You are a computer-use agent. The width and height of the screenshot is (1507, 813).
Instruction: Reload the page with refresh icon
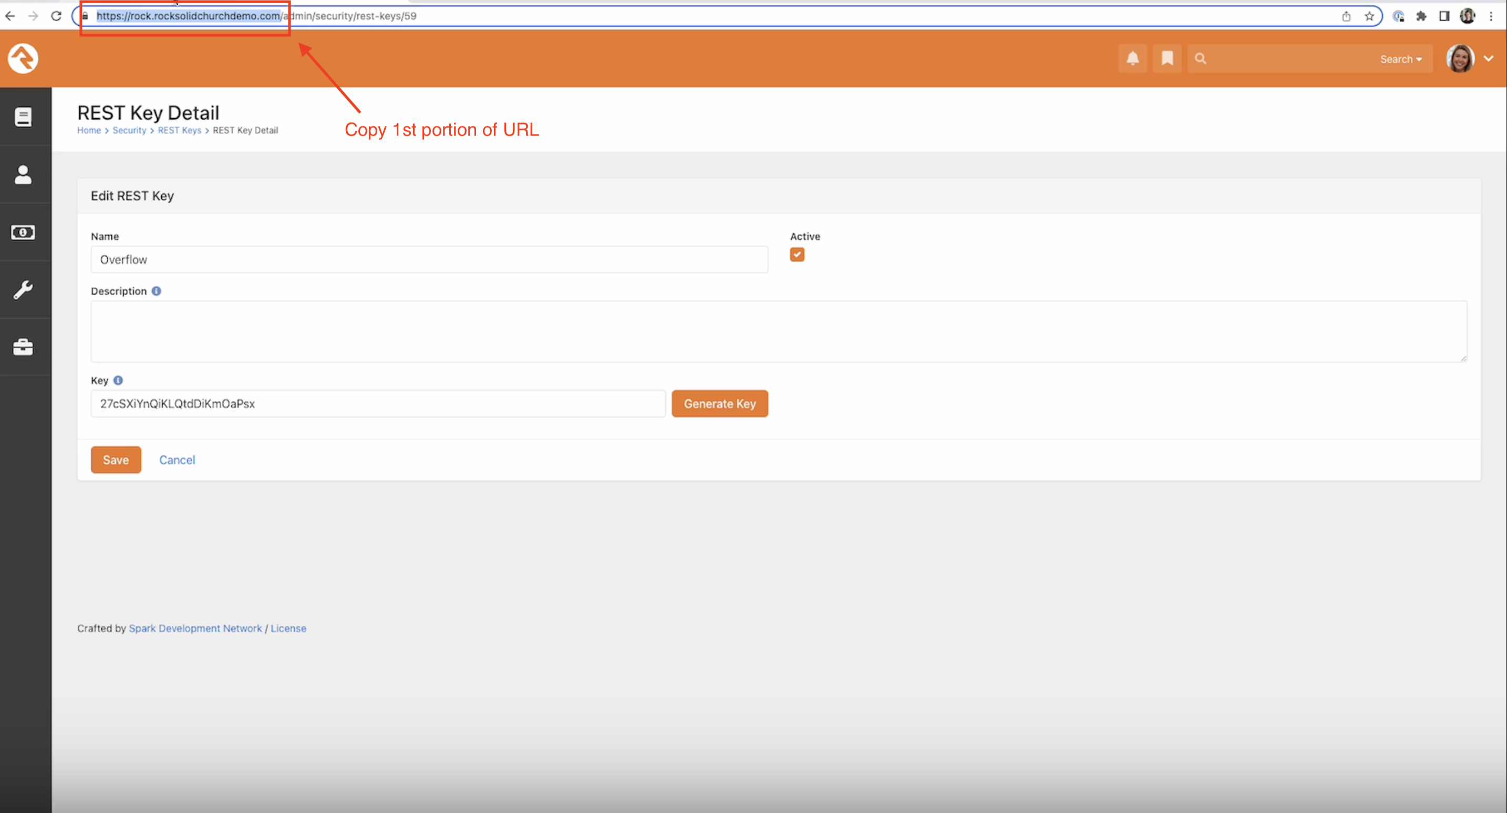click(56, 16)
